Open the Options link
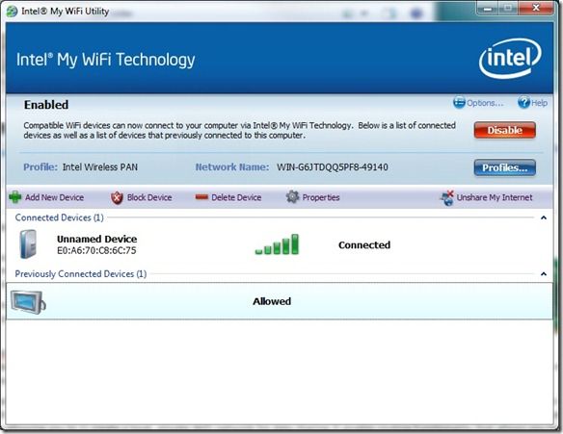The width and height of the screenshot is (563, 434). coord(485,103)
